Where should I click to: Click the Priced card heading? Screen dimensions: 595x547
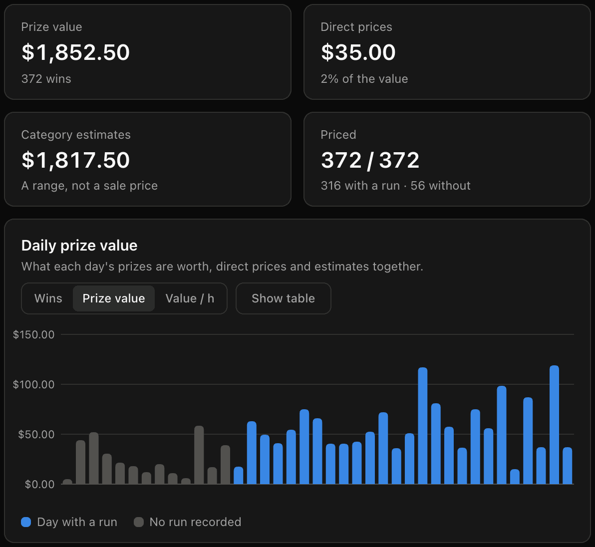pos(338,135)
